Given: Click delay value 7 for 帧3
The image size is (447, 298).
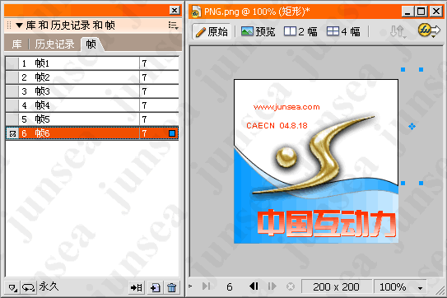Looking at the screenshot, I should [x=145, y=91].
